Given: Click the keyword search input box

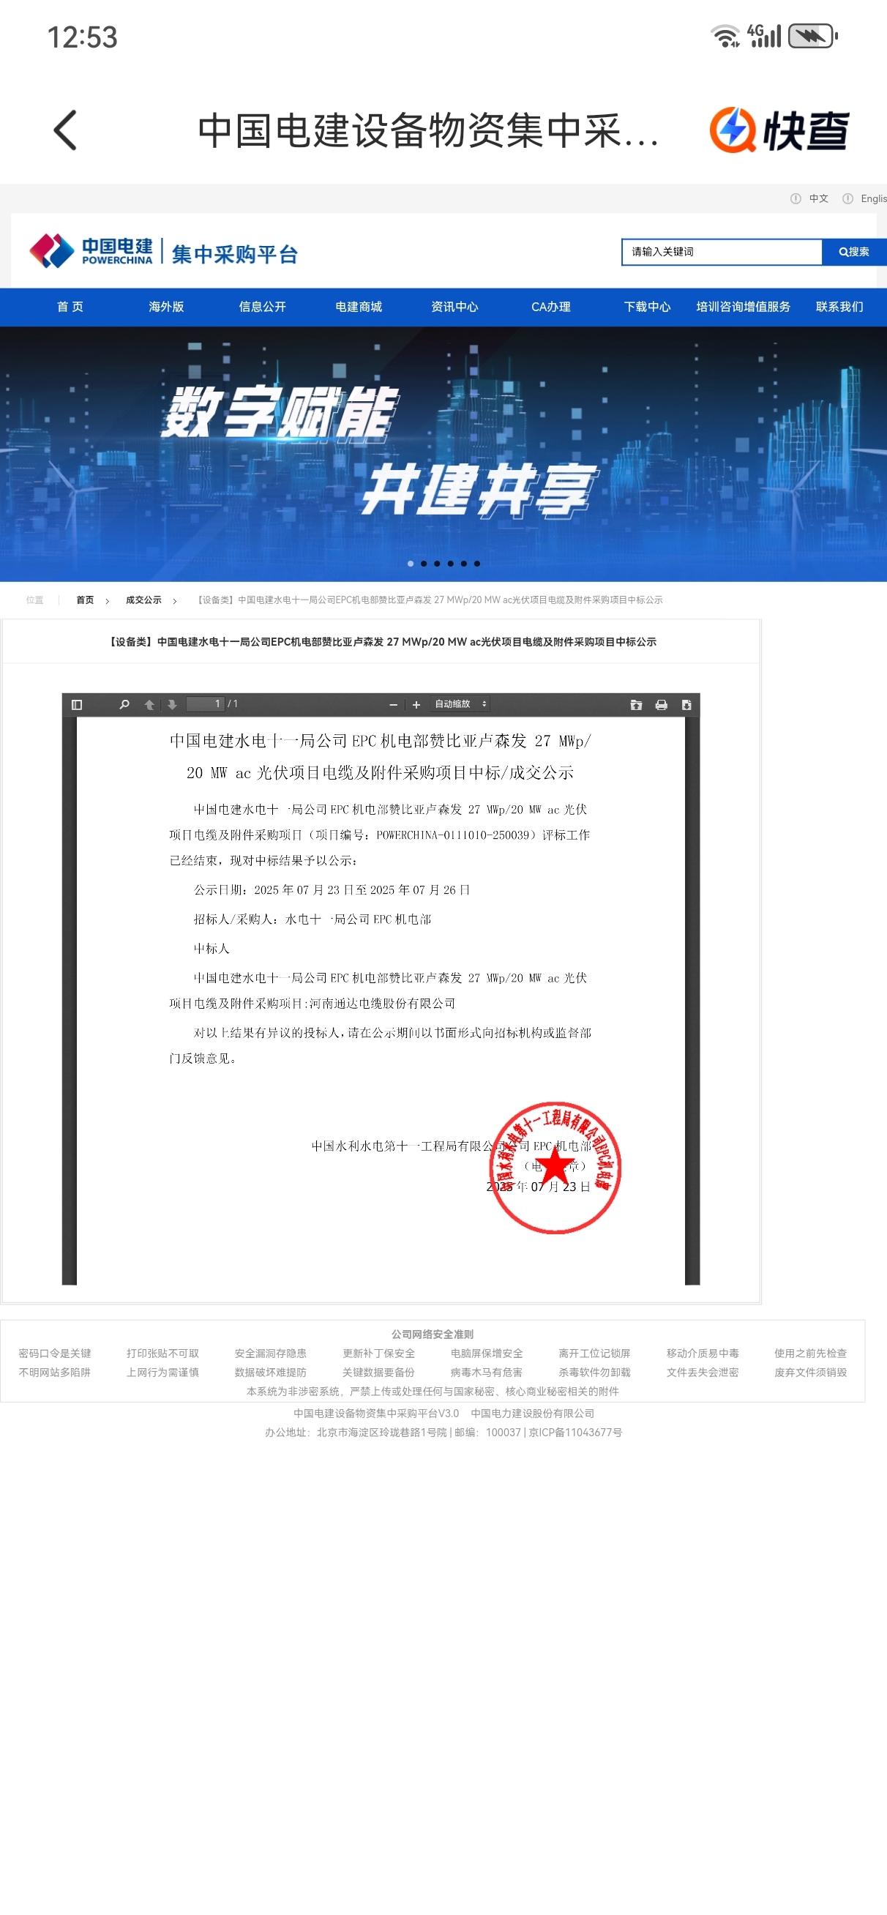Looking at the screenshot, I should (722, 252).
